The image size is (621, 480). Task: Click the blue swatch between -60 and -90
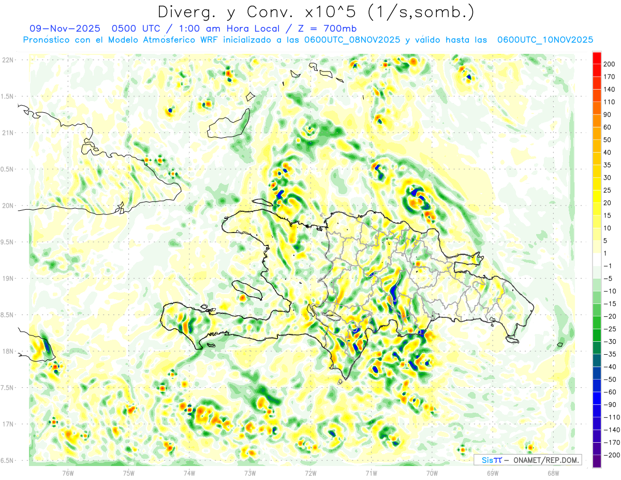tap(597, 399)
